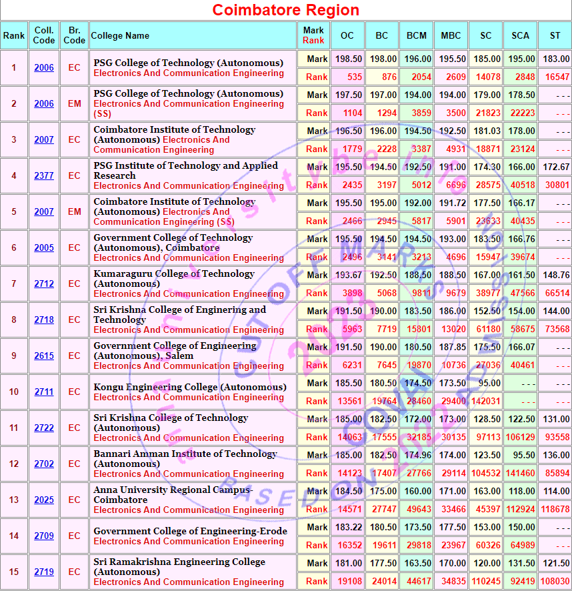The height and width of the screenshot is (591, 572).
Task: Open college code 2719 link
Action: point(44,572)
